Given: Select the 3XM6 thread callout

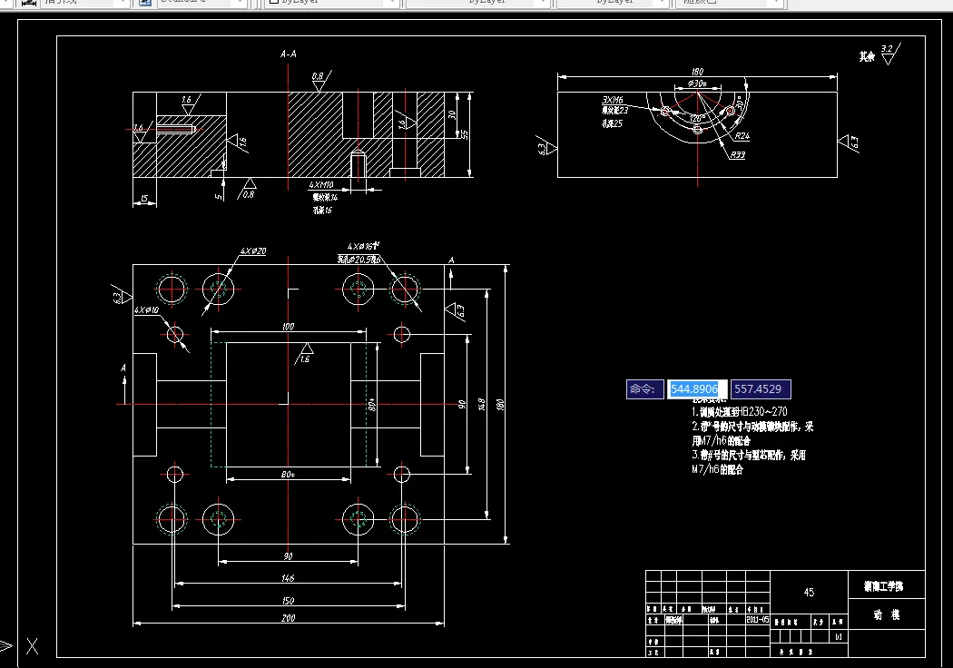Looking at the screenshot, I should (x=613, y=100).
